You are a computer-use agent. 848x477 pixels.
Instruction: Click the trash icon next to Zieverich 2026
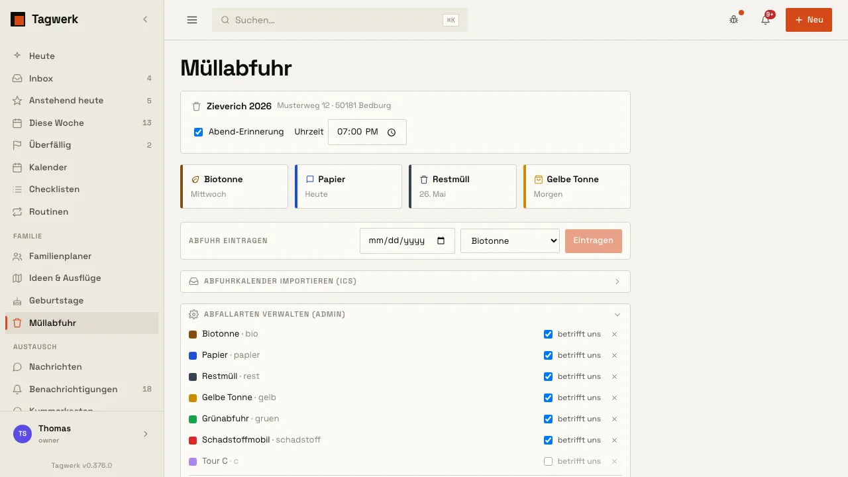point(196,106)
